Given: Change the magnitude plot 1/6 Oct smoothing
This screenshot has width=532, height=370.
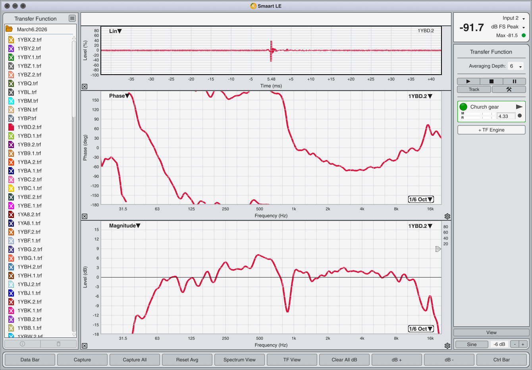Looking at the screenshot, I should click(421, 329).
